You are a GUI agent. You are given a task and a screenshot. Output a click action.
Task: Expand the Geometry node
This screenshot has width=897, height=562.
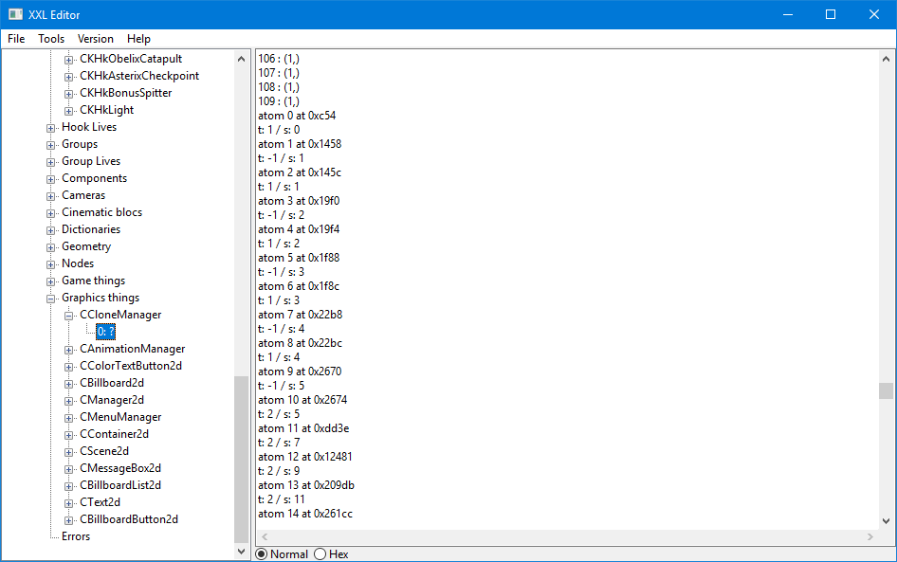click(x=50, y=247)
